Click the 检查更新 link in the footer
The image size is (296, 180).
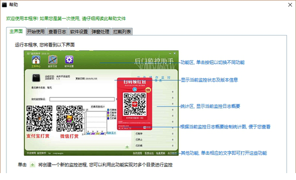tap(161, 153)
